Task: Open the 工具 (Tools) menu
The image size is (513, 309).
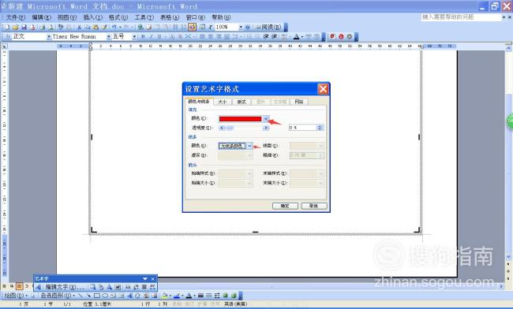Action: [144, 17]
